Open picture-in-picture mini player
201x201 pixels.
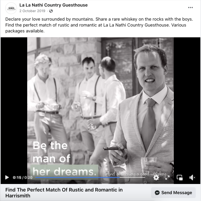pyautogui.click(x=180, y=177)
